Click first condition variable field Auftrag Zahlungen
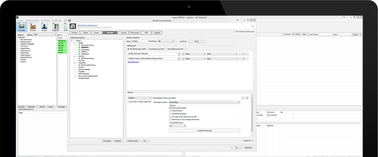The width and height of the screenshot is (378, 157). [154, 54]
